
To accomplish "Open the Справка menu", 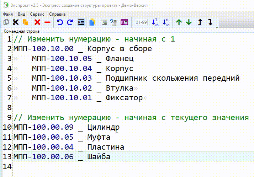I will [x=57, y=14].
